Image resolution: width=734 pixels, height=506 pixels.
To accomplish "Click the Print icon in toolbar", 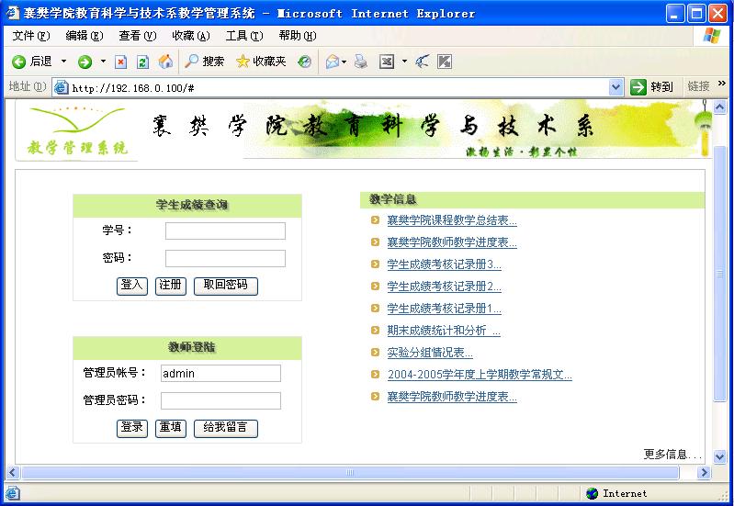I will pyautogui.click(x=361, y=62).
